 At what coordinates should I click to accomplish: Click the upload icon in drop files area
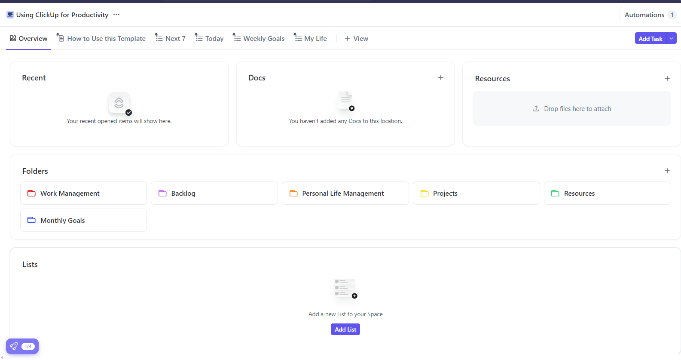point(536,108)
